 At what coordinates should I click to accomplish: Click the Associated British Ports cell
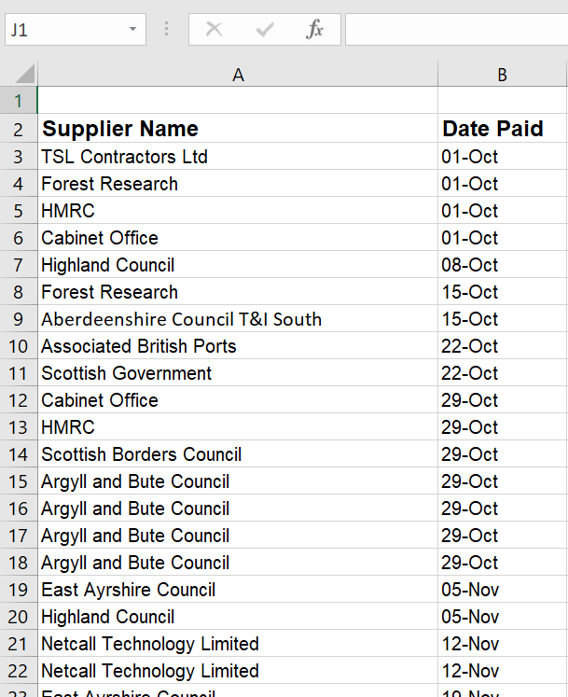coord(139,346)
